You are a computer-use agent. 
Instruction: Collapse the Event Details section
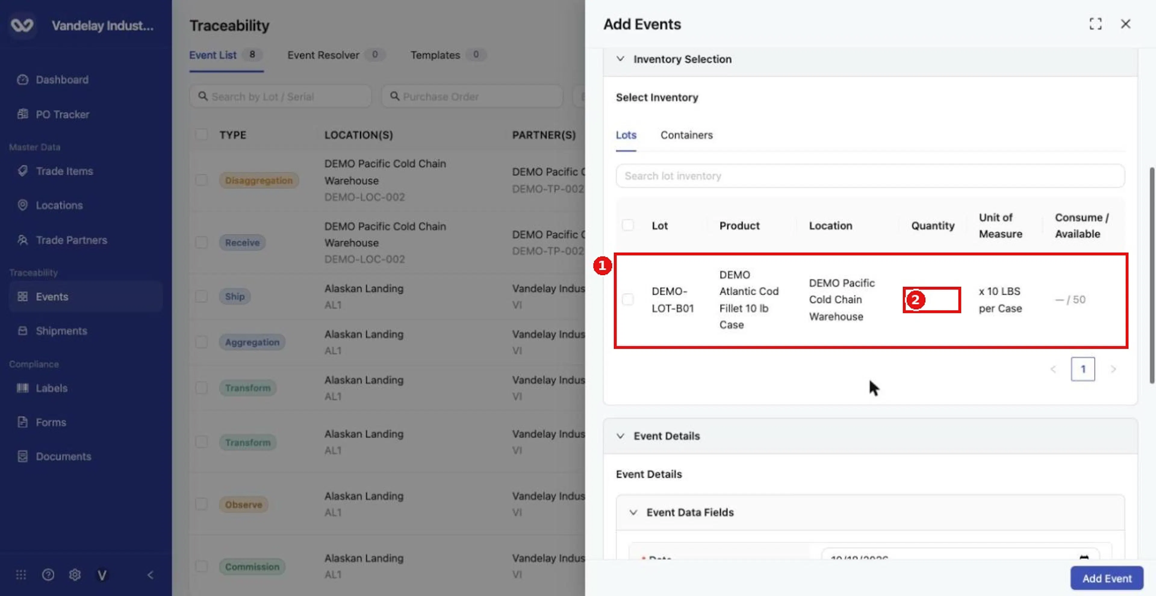tap(620, 436)
